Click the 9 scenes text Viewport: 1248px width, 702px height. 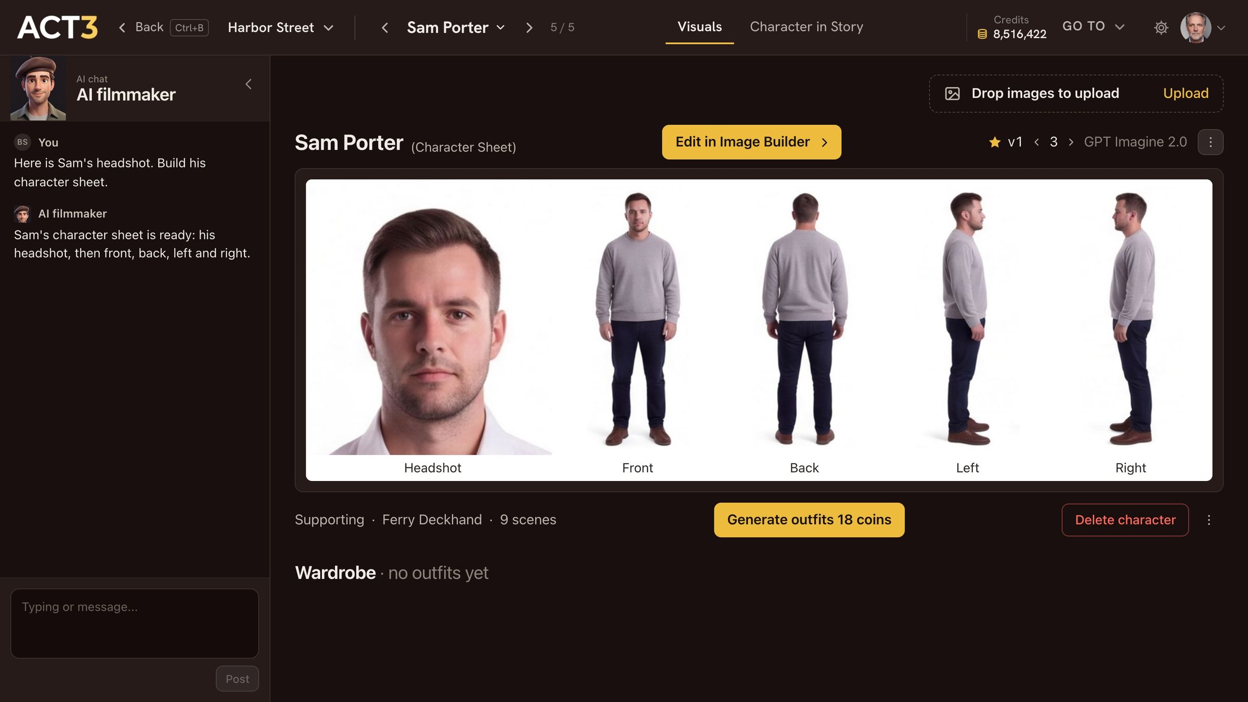528,519
